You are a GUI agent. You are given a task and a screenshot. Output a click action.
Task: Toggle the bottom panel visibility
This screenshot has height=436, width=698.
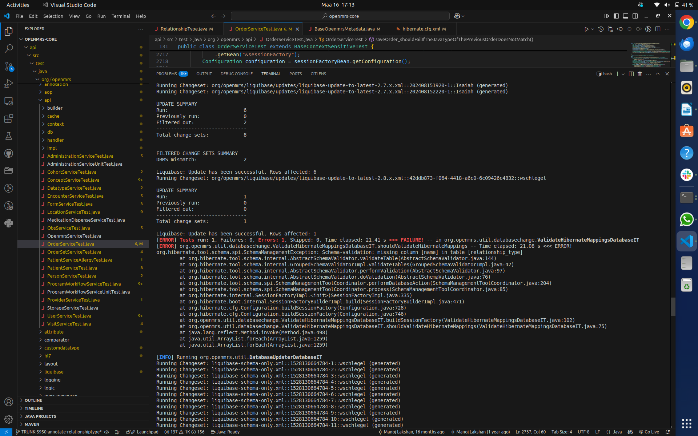626,16
